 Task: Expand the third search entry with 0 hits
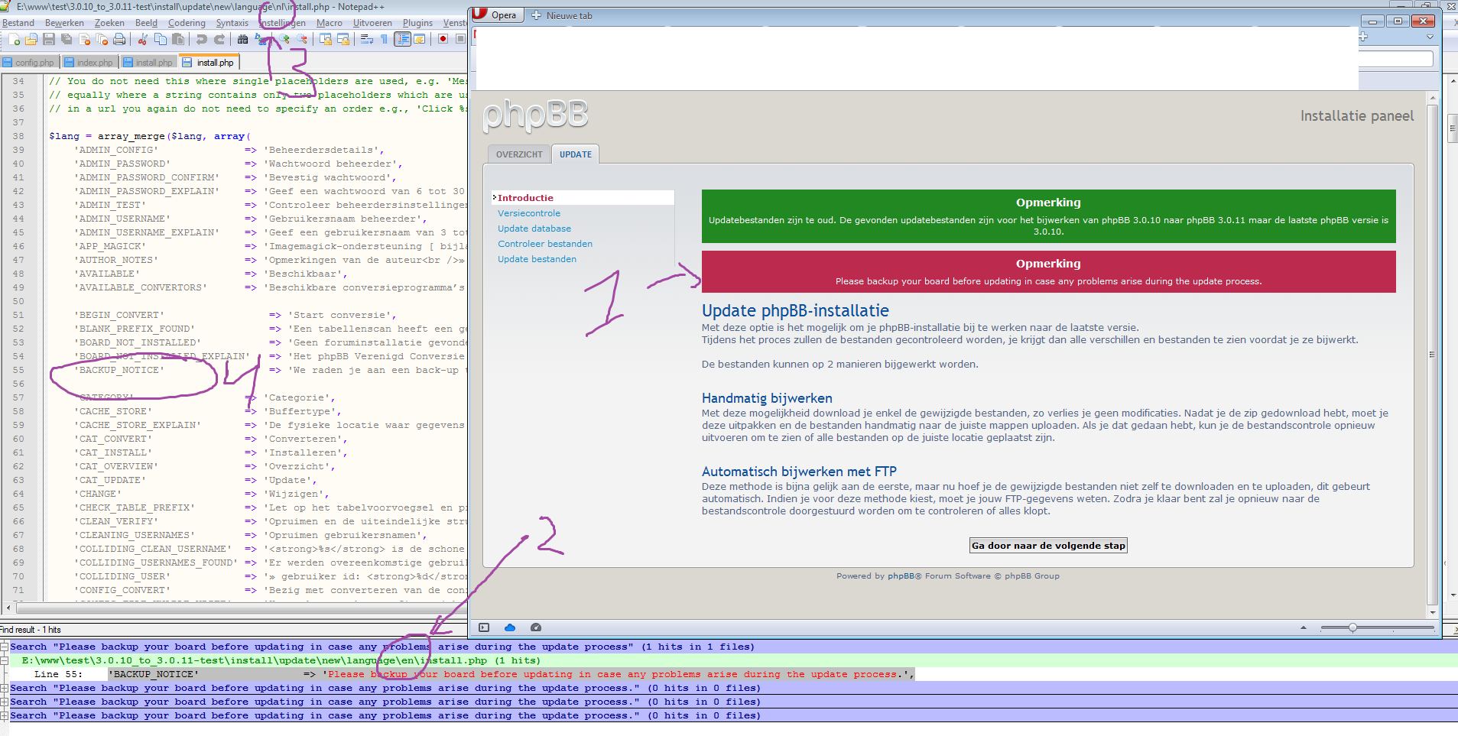(5, 702)
